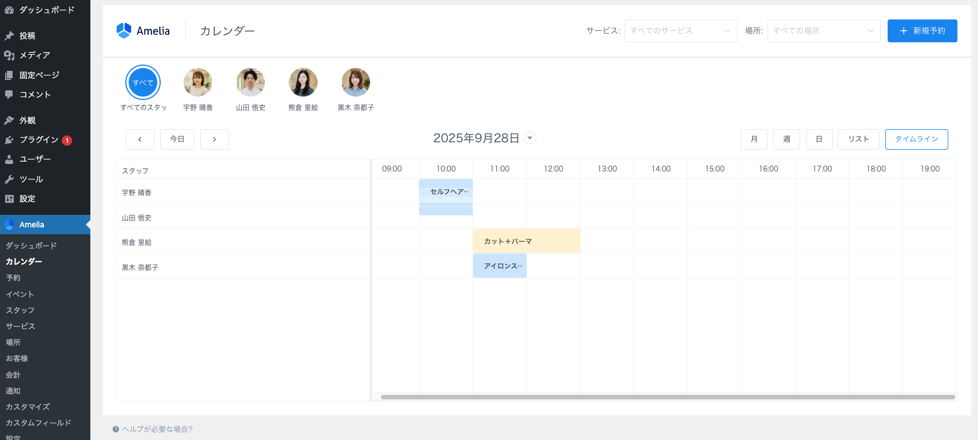Filter calendar by staff 宇野 晴香 avatar
The image size is (978, 440).
pos(198,83)
